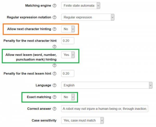Click the Case sensitivity label
Screen dimensions: 156x127
[44, 120]
